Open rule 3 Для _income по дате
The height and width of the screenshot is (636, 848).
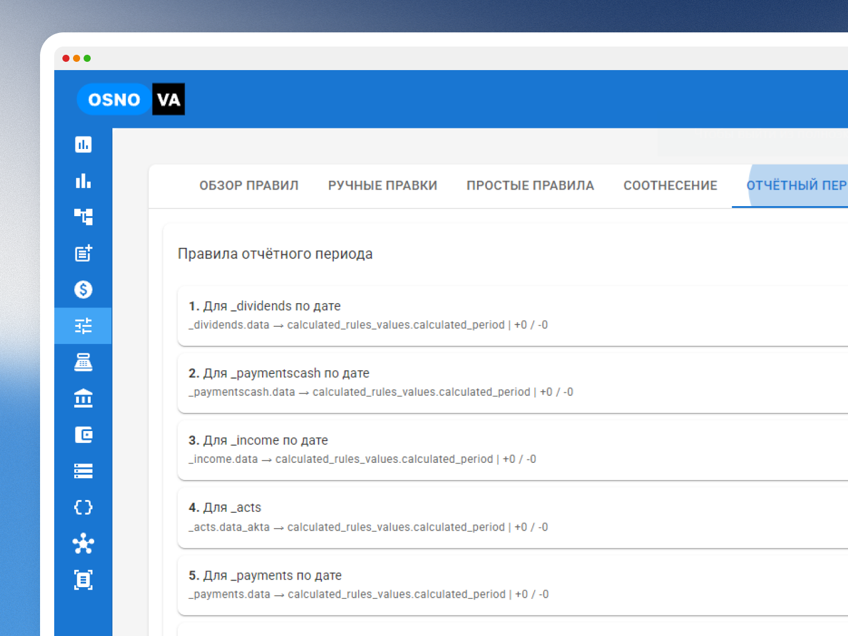tap(512, 450)
